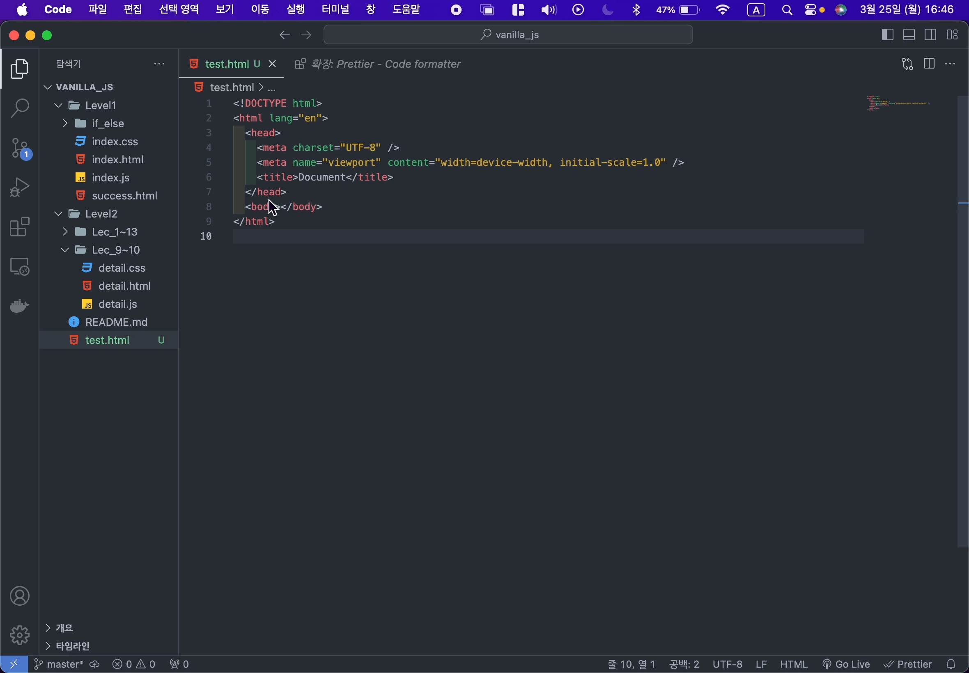Viewport: 969px width, 673px height.
Task: Click Go Live in status bar
Action: coord(846,664)
